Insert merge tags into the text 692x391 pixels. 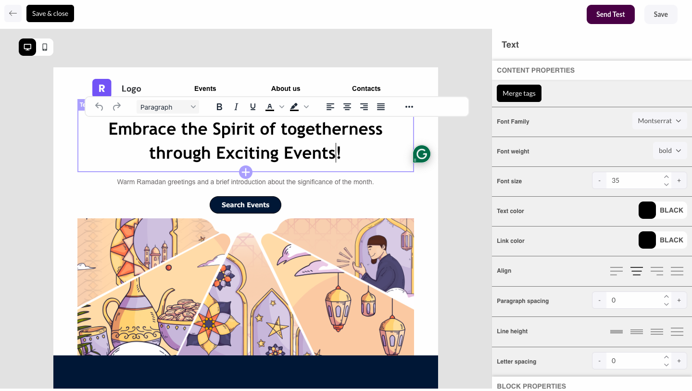[x=518, y=93]
